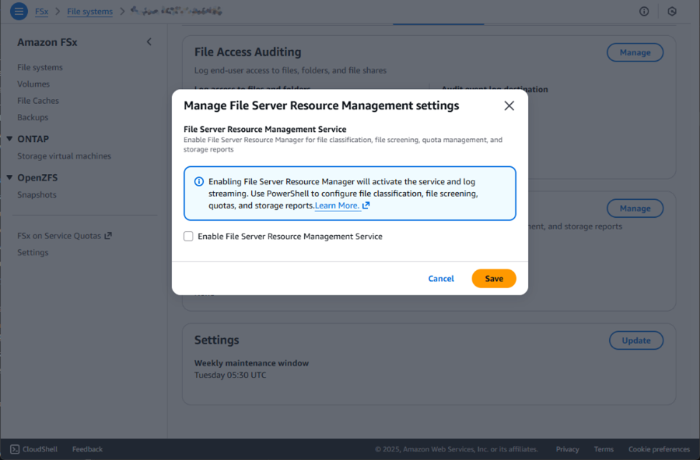The width and height of the screenshot is (700, 460).
Task: Dismiss the dialog using the X icon
Action: tap(509, 105)
